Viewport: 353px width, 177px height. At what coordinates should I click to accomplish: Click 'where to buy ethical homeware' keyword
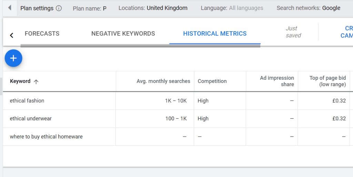(46, 136)
